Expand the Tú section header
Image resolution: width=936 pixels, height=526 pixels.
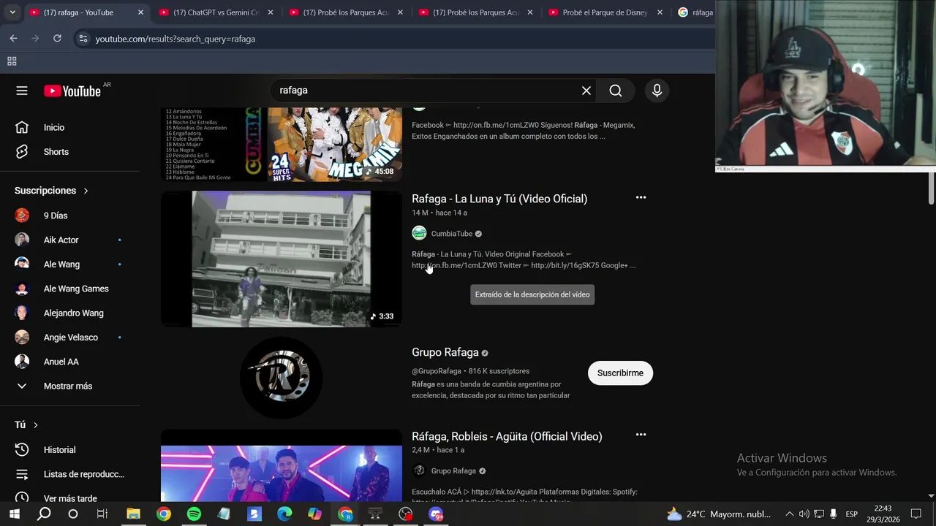[x=26, y=424]
